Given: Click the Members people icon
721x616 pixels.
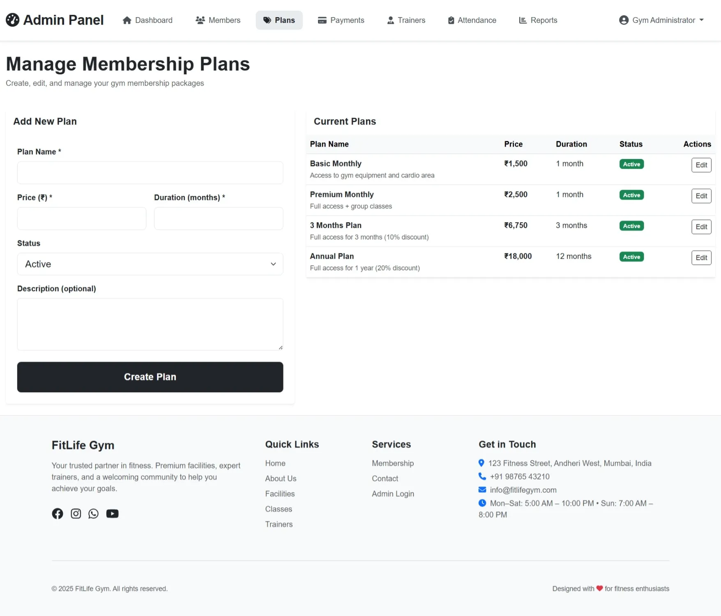Looking at the screenshot, I should click(x=200, y=20).
